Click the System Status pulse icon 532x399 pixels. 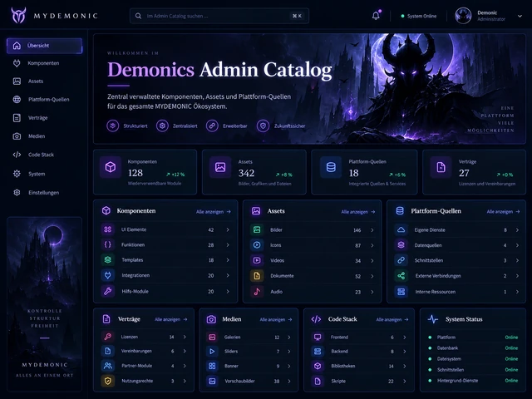point(432,319)
